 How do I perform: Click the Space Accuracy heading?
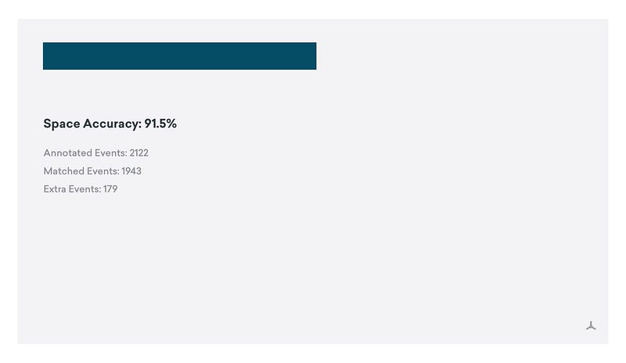(x=110, y=124)
